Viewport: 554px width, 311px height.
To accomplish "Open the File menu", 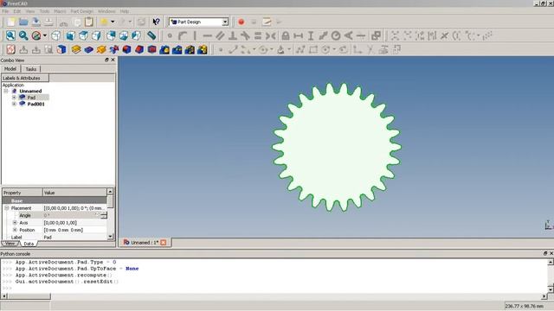I will [x=5, y=11].
